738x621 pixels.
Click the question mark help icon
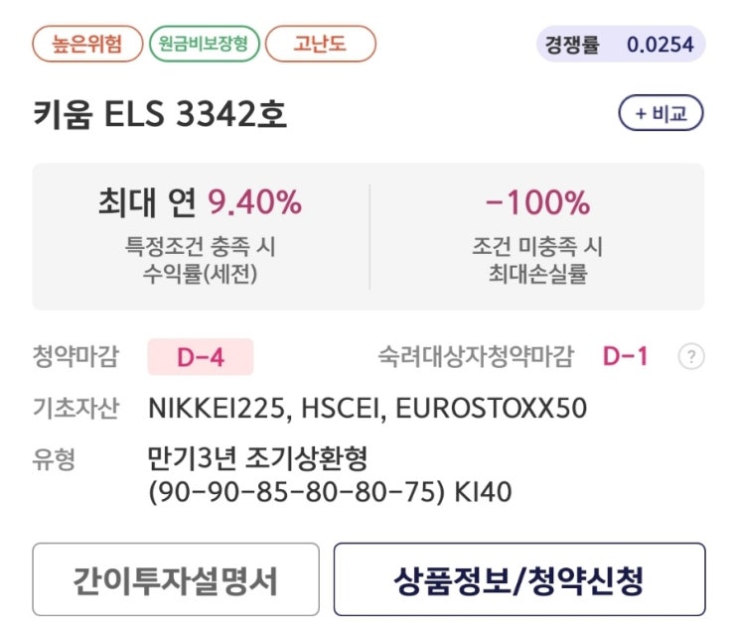point(690,357)
